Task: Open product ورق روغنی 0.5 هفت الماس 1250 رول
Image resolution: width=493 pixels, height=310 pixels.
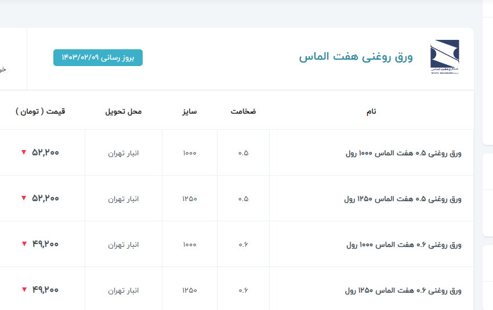Action: pyautogui.click(x=403, y=199)
